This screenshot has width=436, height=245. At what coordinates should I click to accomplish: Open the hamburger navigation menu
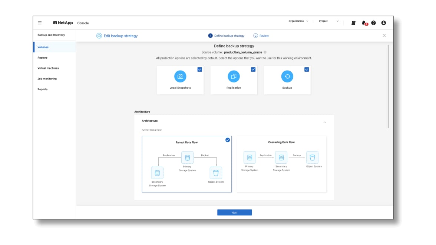click(40, 23)
